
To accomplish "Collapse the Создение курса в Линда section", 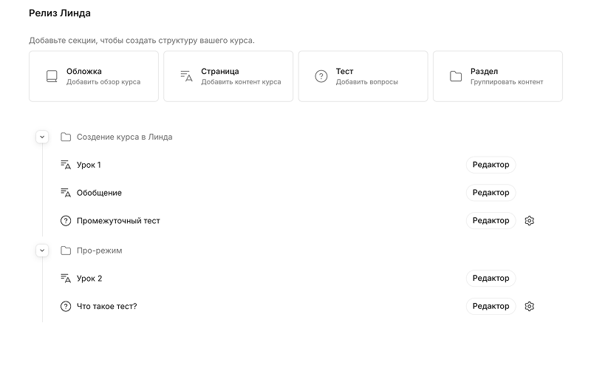I will point(42,137).
